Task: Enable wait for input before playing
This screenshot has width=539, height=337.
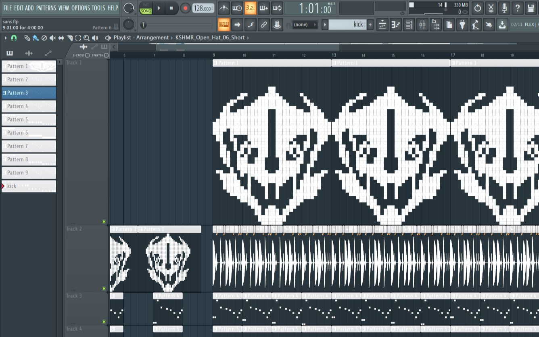Action: pos(237,8)
